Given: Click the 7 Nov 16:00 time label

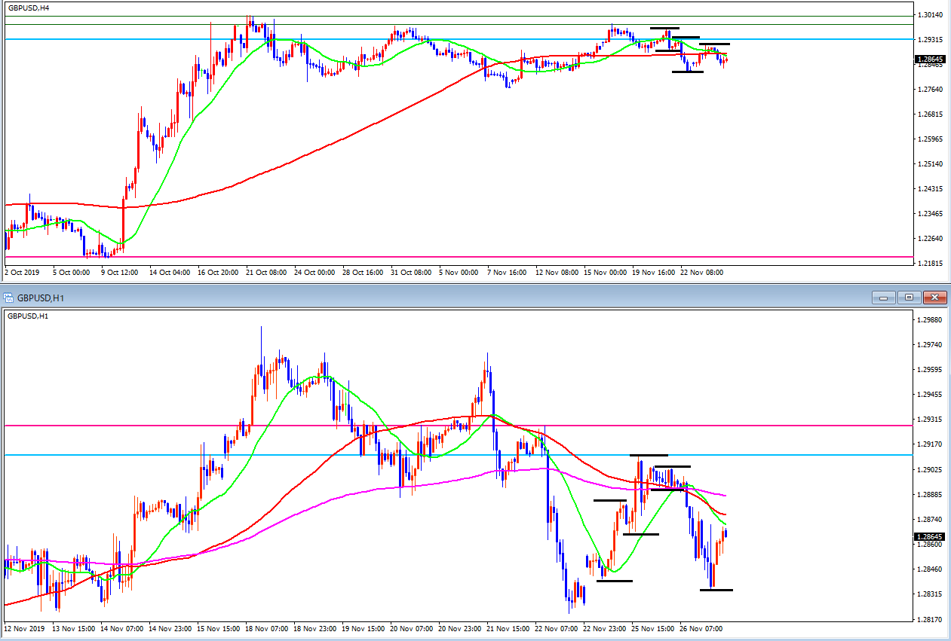Looking at the screenshot, I should (x=507, y=273).
